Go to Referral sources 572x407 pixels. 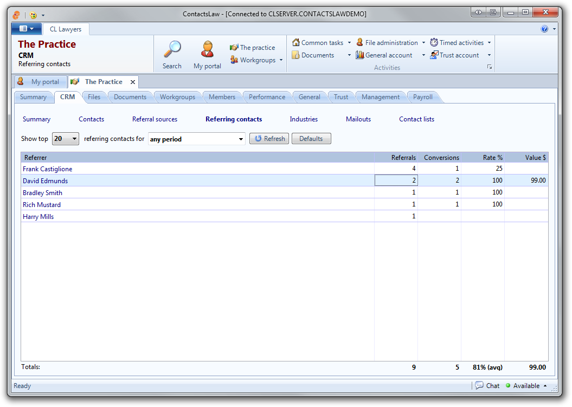pos(155,119)
